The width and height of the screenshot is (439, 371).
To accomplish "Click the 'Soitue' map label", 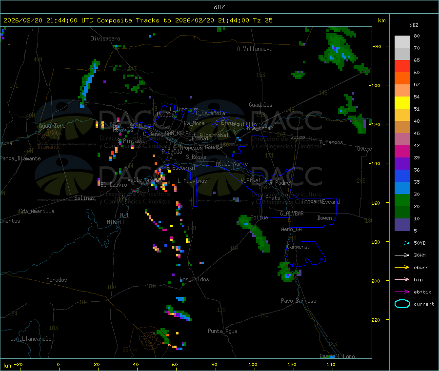I will 259,217.
